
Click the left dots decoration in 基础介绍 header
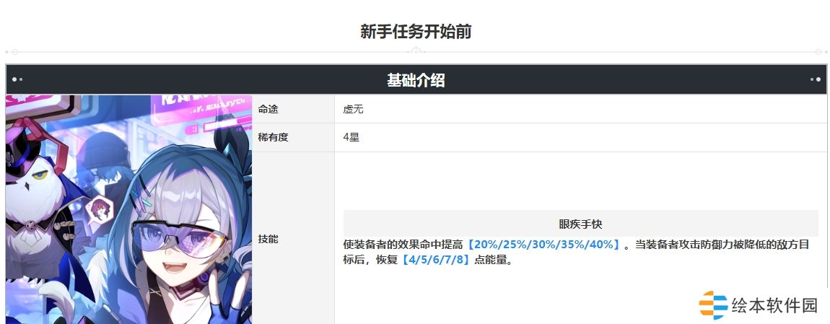(17, 79)
